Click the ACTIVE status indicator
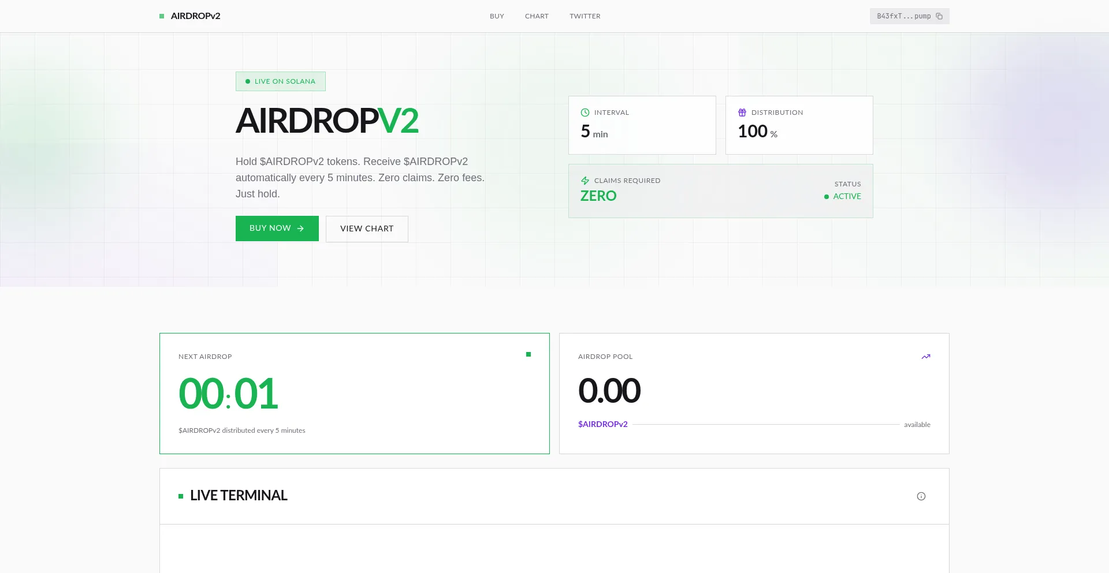The height and width of the screenshot is (573, 1109). 842,196
